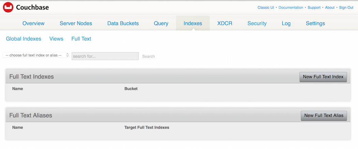Focus the 'search for...' input field
This screenshot has width=358, height=149.
pyautogui.click(x=105, y=56)
